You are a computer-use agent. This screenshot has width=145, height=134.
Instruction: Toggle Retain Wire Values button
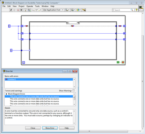pos(29,10)
